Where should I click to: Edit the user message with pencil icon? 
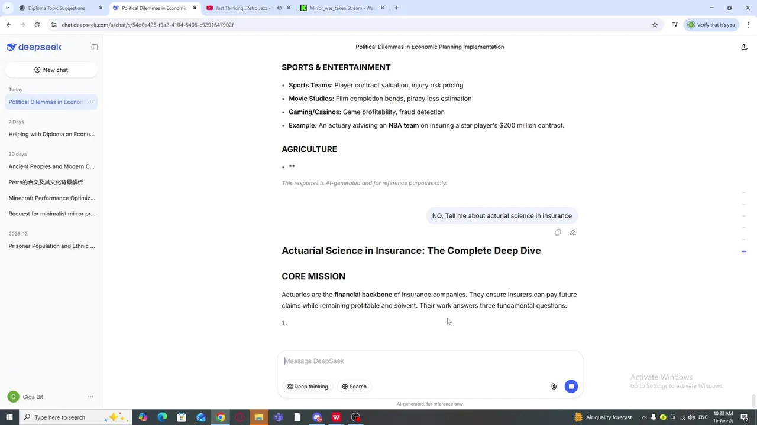pyautogui.click(x=572, y=233)
